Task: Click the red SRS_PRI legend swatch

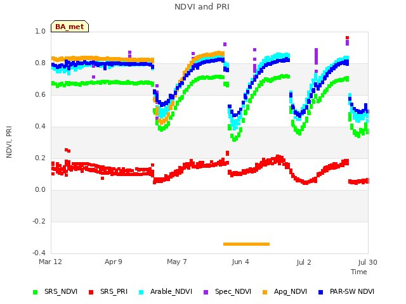Action: [x=91, y=292]
